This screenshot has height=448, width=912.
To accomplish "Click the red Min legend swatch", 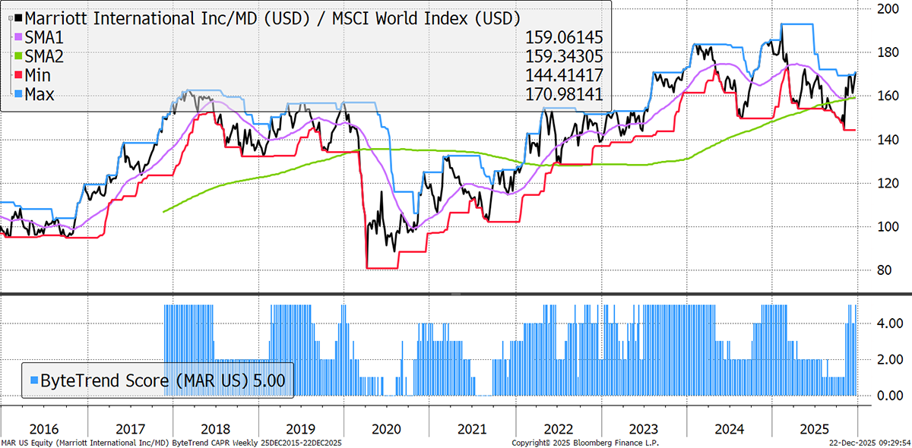I will (19, 76).
